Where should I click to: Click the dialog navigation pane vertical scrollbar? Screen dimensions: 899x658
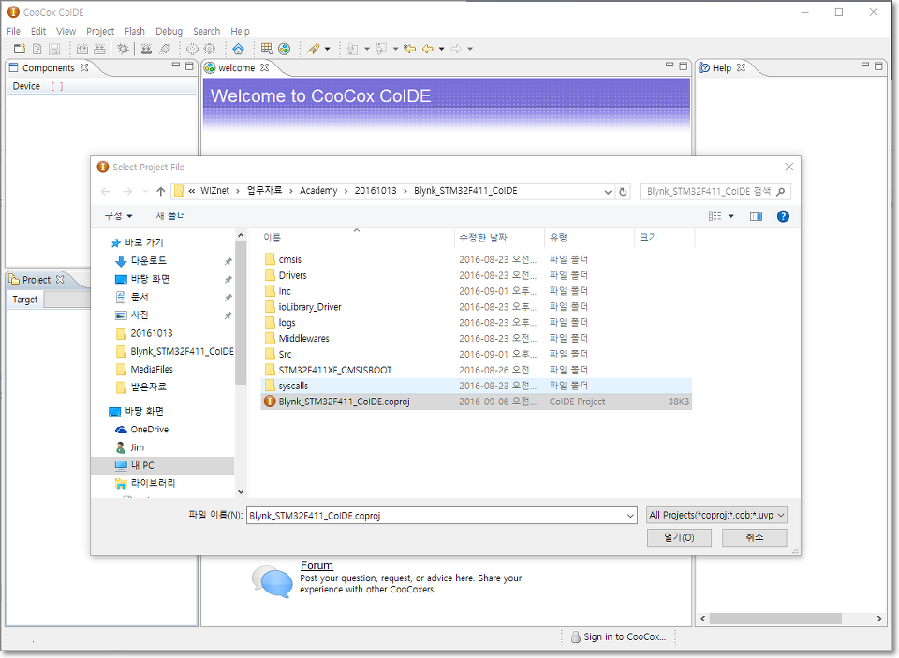pyautogui.click(x=241, y=313)
